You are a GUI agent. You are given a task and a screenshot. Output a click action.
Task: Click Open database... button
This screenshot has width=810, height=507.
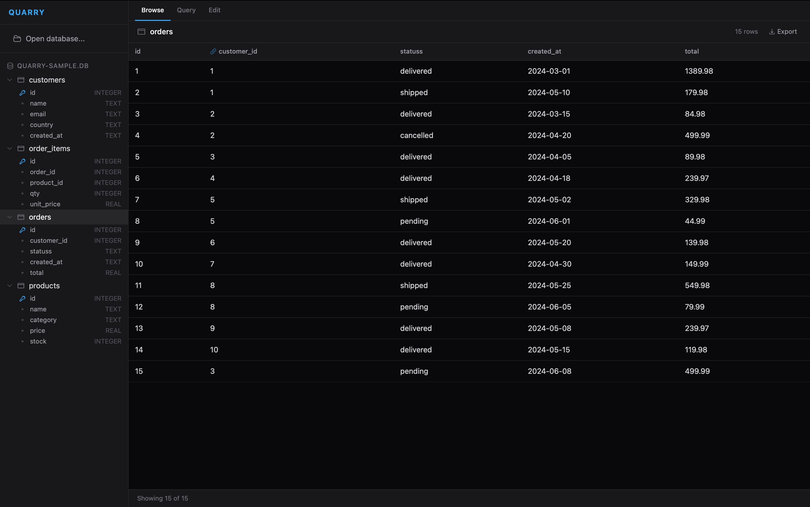[x=64, y=39]
